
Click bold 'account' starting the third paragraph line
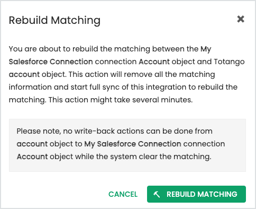(24, 74)
